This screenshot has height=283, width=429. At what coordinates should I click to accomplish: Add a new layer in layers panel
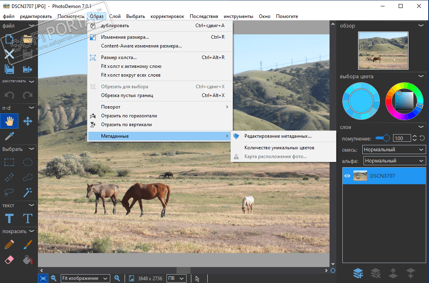click(x=358, y=273)
